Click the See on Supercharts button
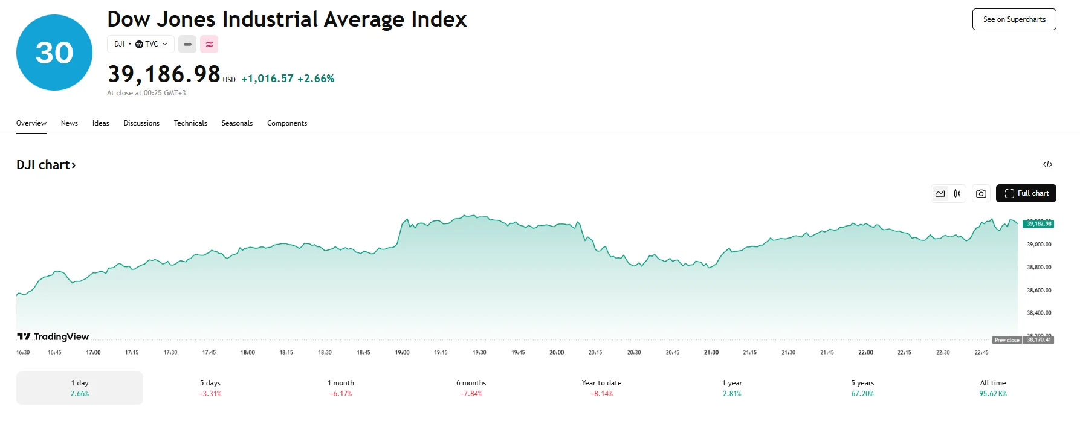This screenshot has width=1080, height=421. coord(1014,19)
